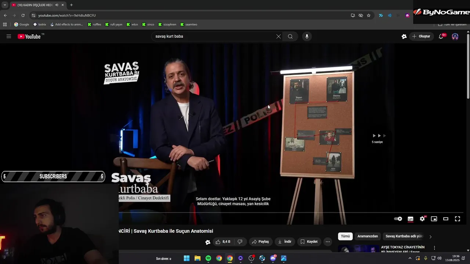Go to the YouTube home logo
Image resolution: width=470 pixels, height=264 pixels.
(29, 36)
